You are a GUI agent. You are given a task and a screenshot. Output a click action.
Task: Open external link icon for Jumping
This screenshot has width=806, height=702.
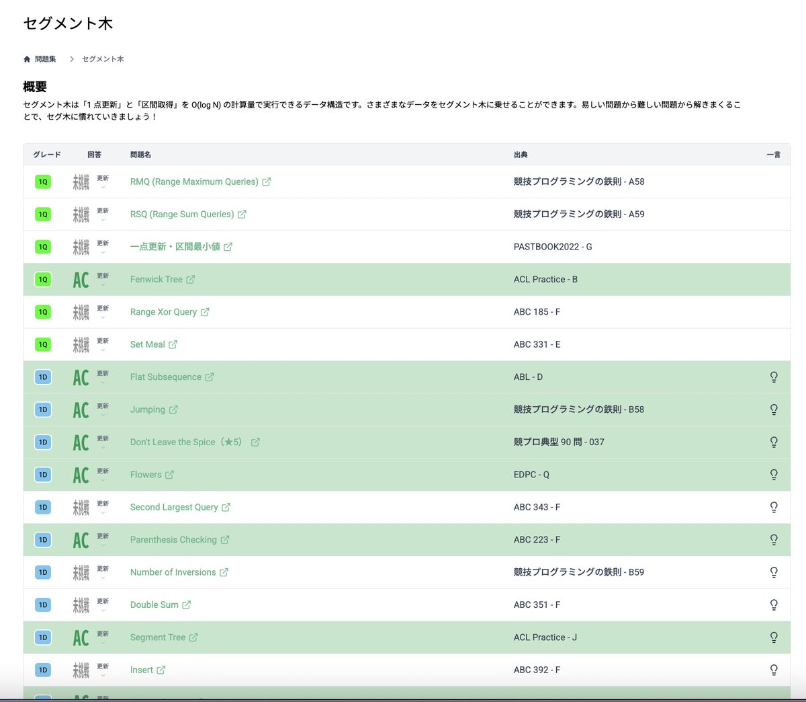click(173, 409)
